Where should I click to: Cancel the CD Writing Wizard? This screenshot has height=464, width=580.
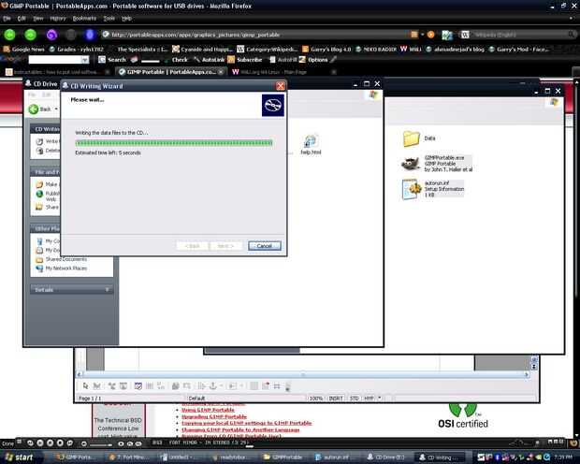264,246
